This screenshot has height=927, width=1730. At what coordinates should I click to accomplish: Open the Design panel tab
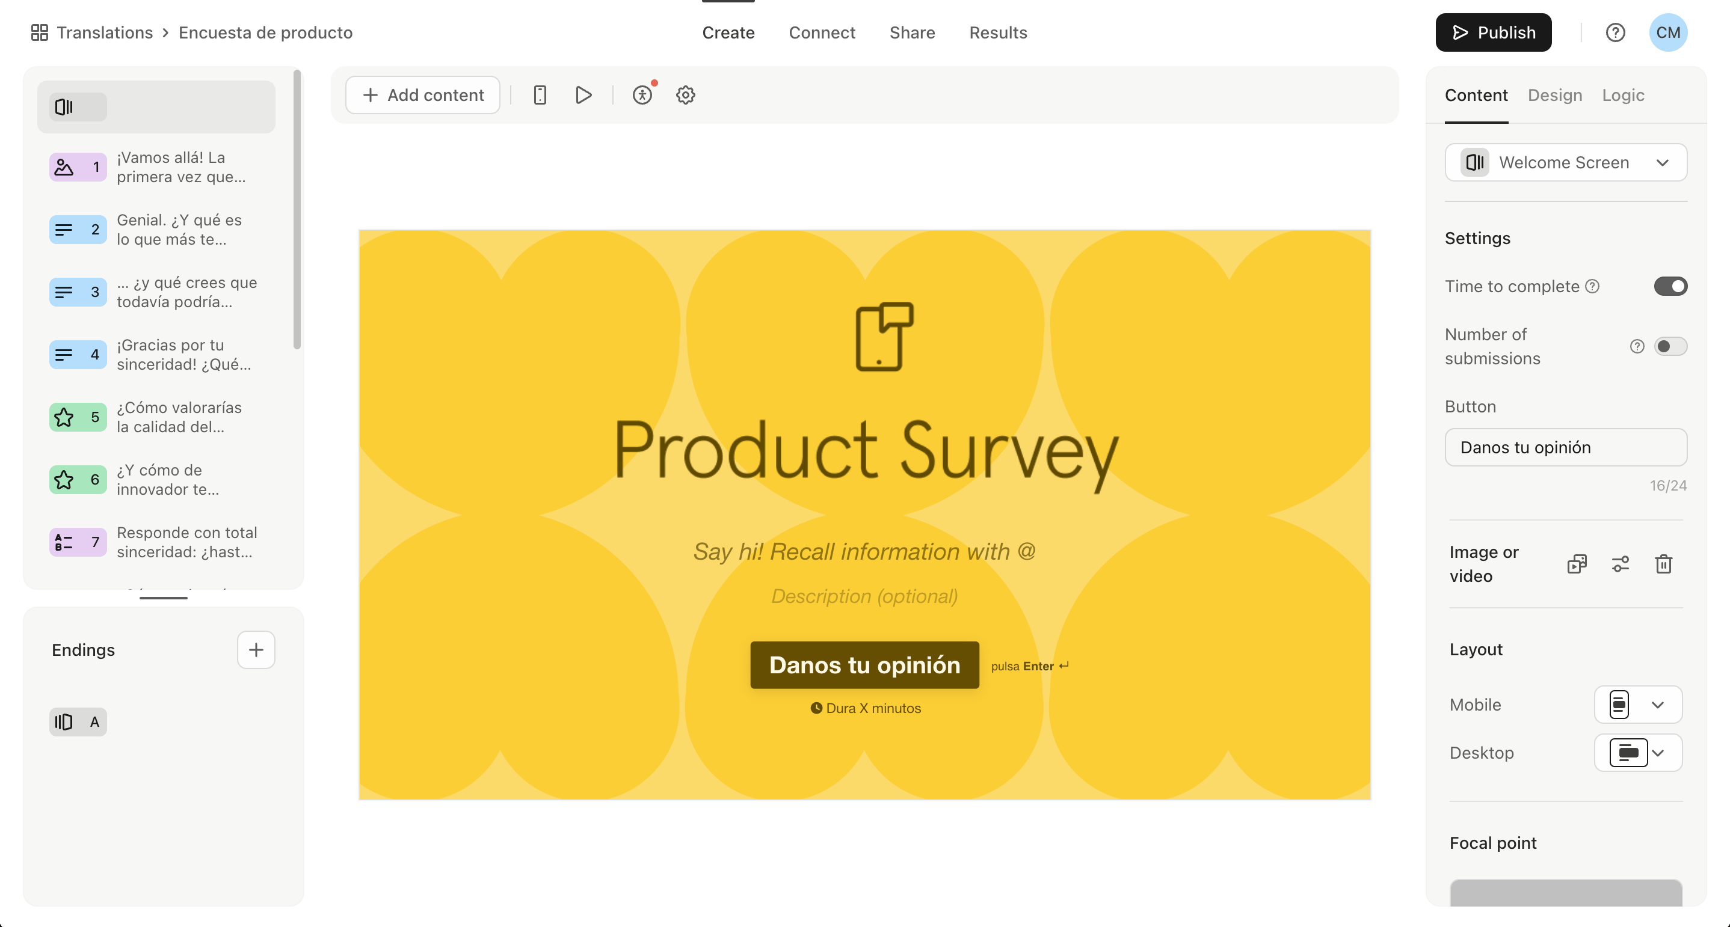(1555, 94)
